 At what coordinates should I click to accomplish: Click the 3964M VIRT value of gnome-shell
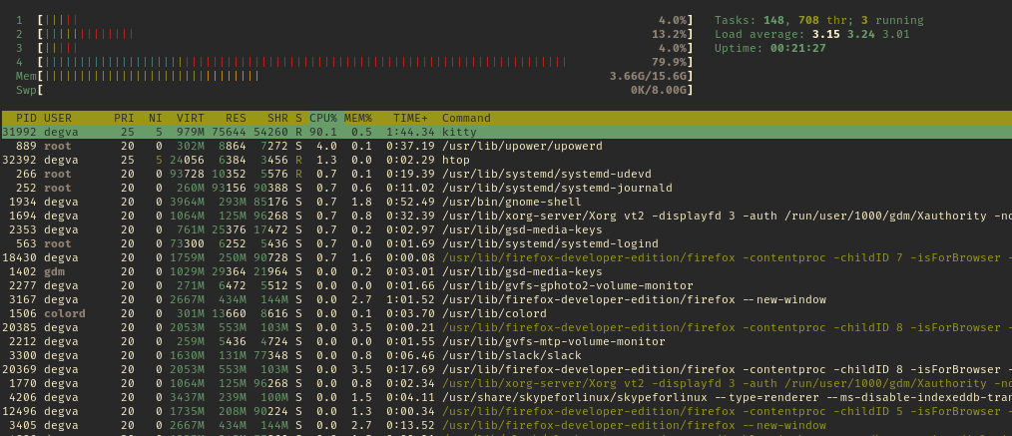pyautogui.click(x=188, y=202)
